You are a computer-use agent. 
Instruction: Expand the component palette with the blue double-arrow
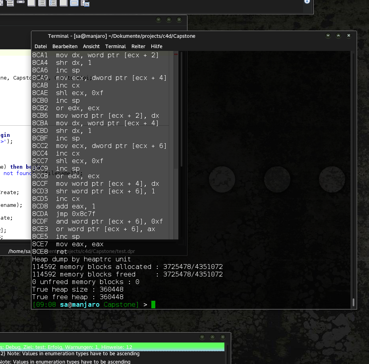pos(307,2)
